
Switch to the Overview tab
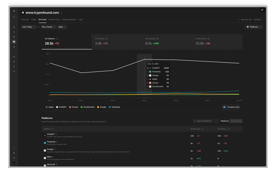point(25,20)
